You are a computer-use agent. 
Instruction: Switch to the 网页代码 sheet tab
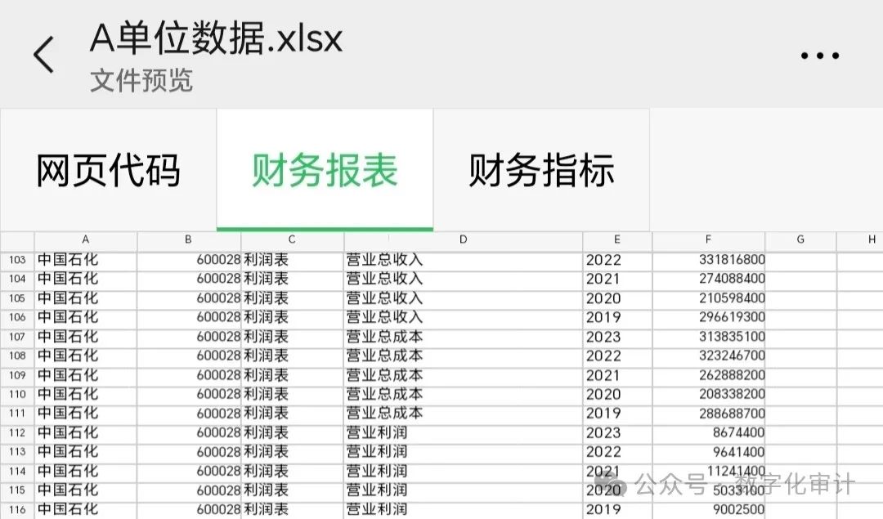click(108, 170)
